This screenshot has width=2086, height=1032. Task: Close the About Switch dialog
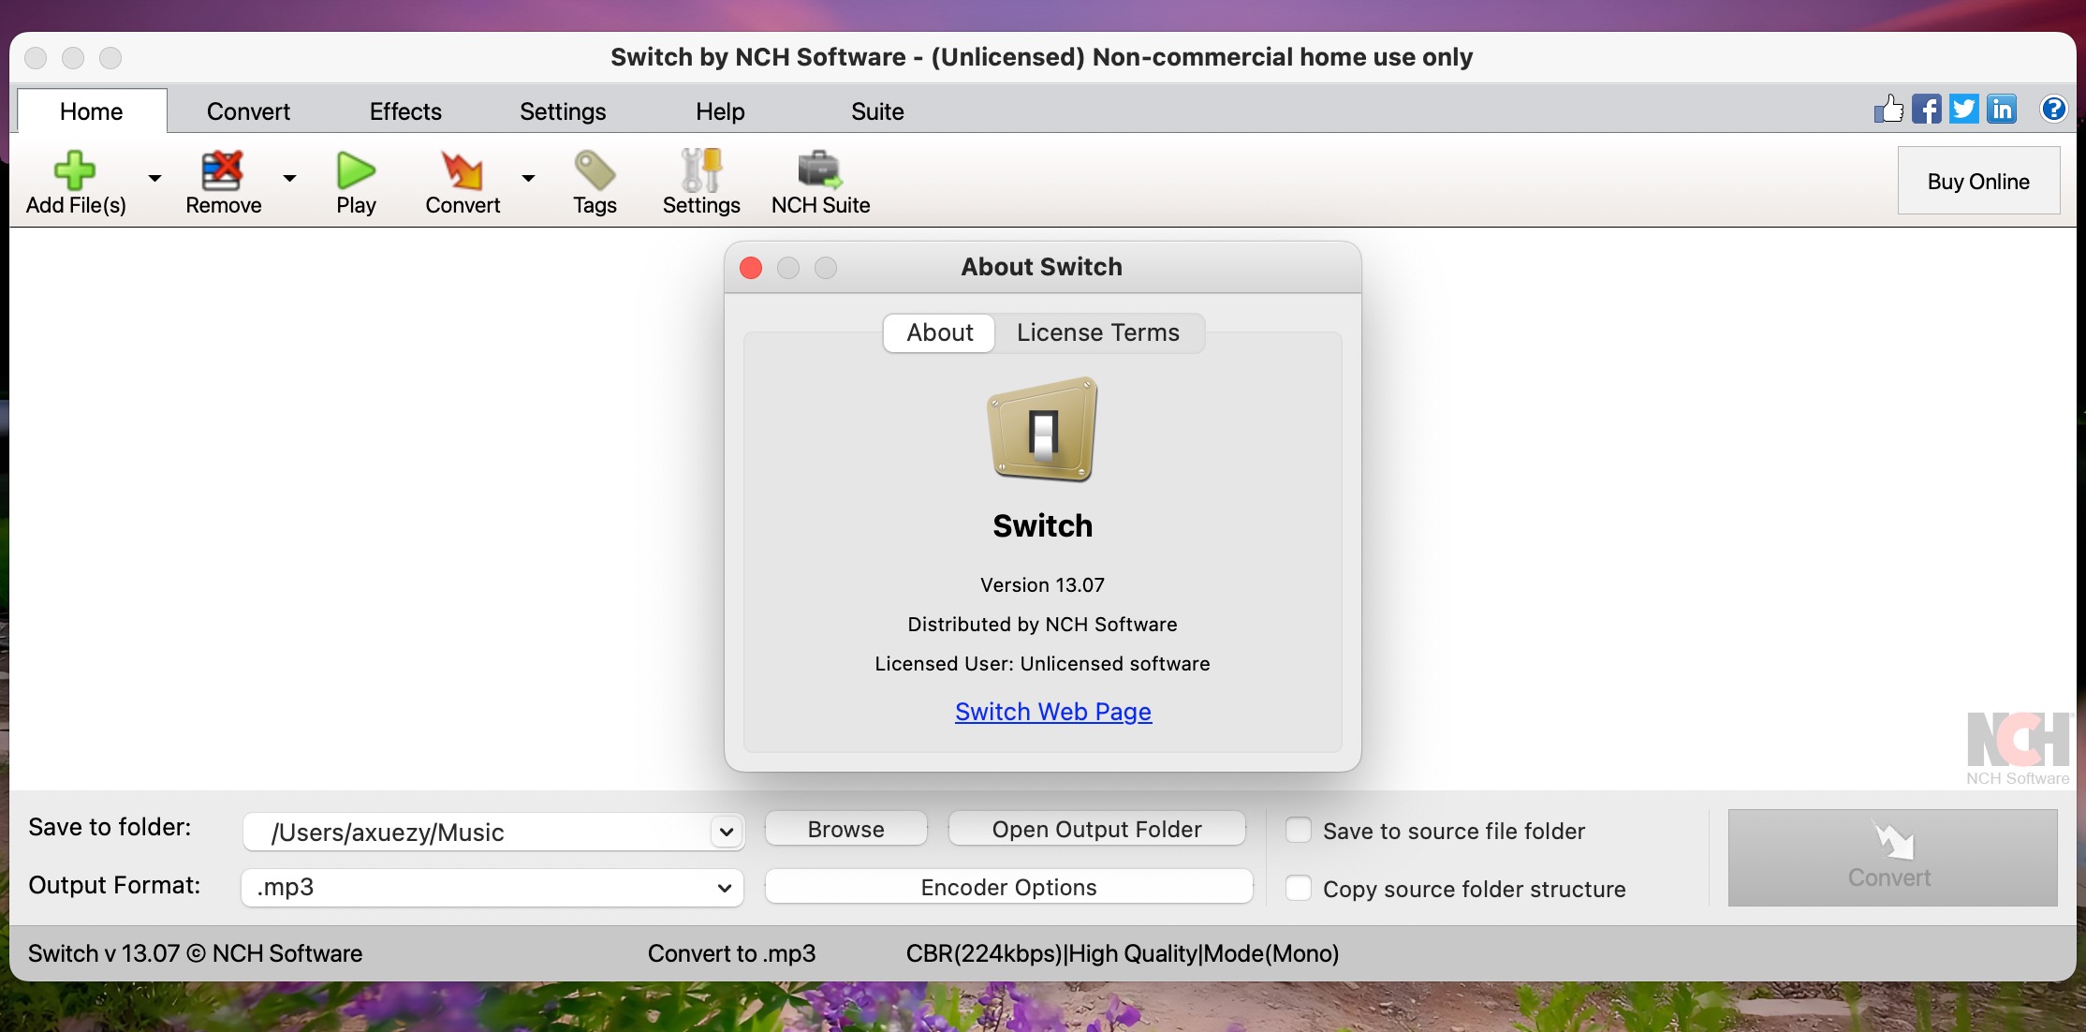point(751,268)
